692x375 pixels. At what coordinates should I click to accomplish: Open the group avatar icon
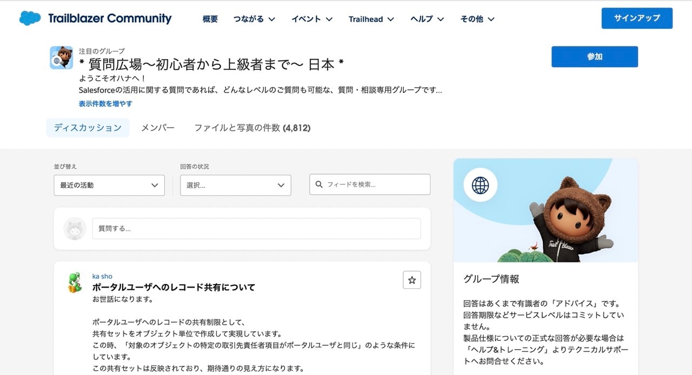pos(62,57)
